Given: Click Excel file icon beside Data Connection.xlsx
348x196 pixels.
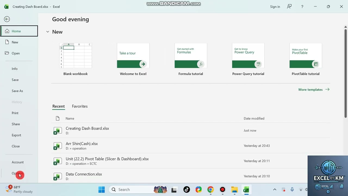Looking at the screenshot, I should (x=57, y=176).
